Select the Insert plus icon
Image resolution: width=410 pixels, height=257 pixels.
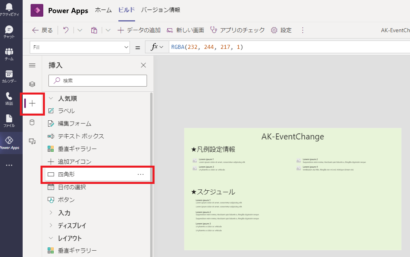point(32,104)
